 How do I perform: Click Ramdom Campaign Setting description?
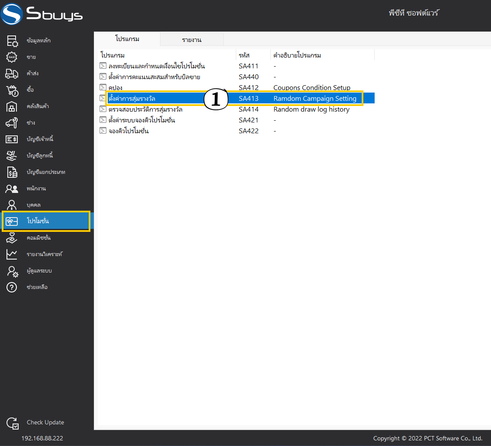click(314, 98)
